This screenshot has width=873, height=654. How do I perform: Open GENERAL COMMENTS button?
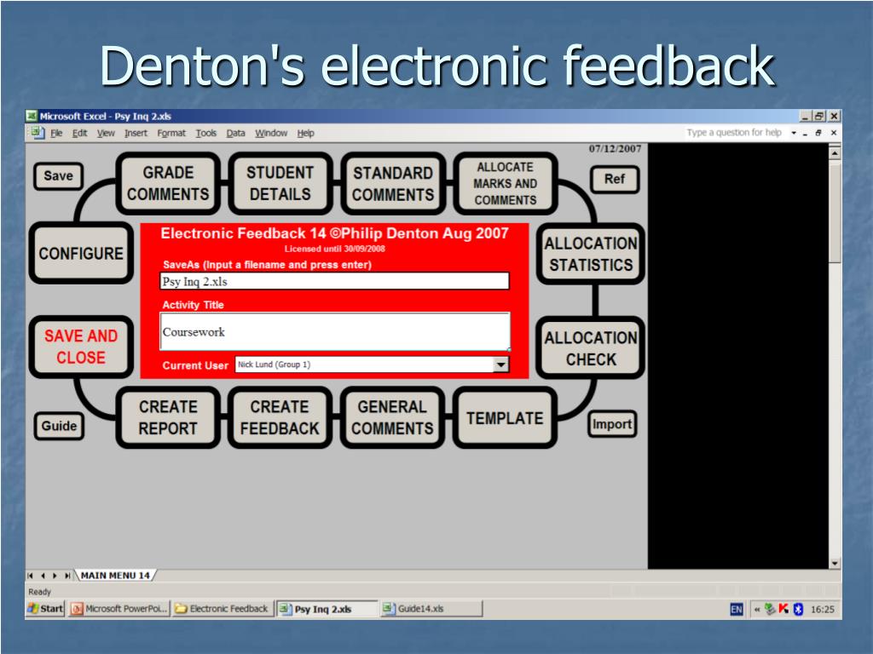[392, 417]
